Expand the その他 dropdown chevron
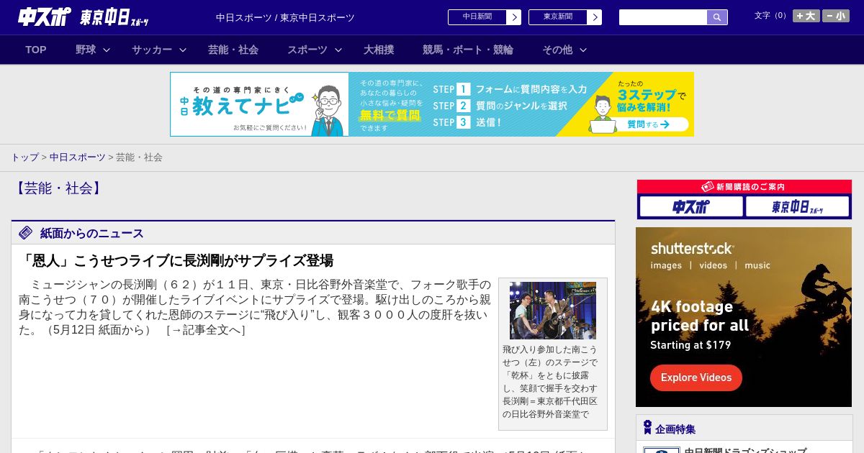 point(583,50)
